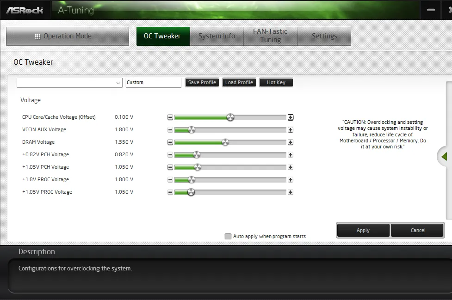Click the Voltage section heading
Viewport: 452px width, 300px height.
(31, 100)
